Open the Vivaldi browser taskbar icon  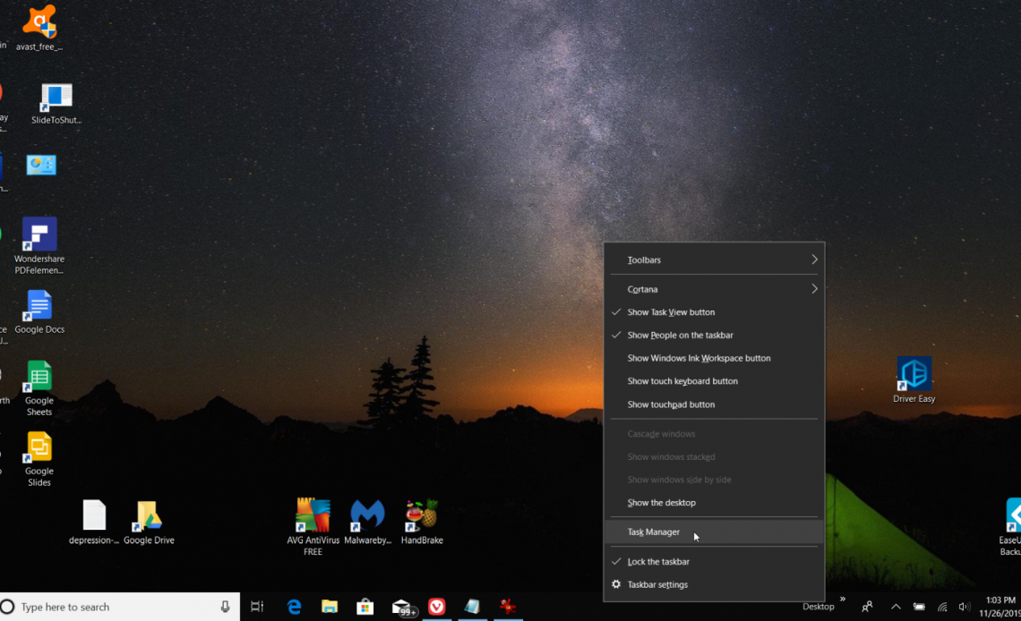(436, 607)
